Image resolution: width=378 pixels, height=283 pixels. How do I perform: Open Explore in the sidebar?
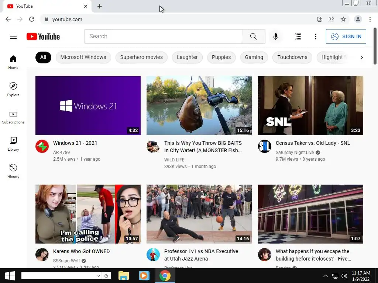click(13, 89)
